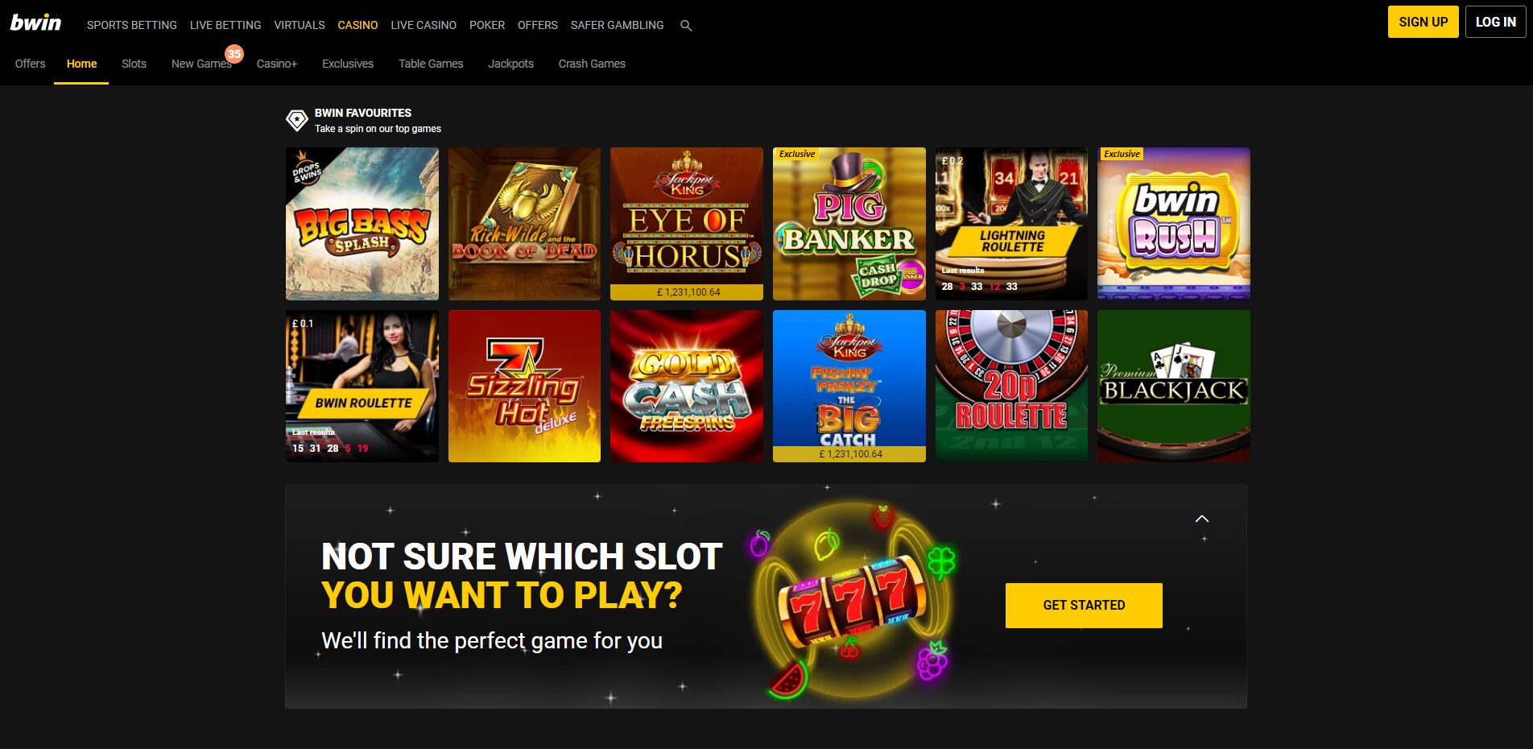The width and height of the screenshot is (1533, 749).
Task: Launch bwin Rush exclusive game
Action: tap(1174, 224)
